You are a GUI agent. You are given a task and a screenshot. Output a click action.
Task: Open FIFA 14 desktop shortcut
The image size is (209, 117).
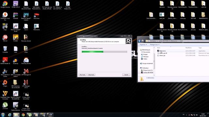[x=5, y=38]
